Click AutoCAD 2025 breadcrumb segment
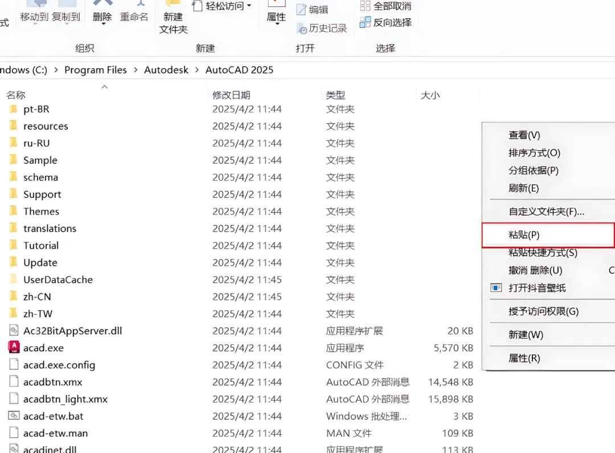The height and width of the screenshot is (453, 615). pos(239,70)
